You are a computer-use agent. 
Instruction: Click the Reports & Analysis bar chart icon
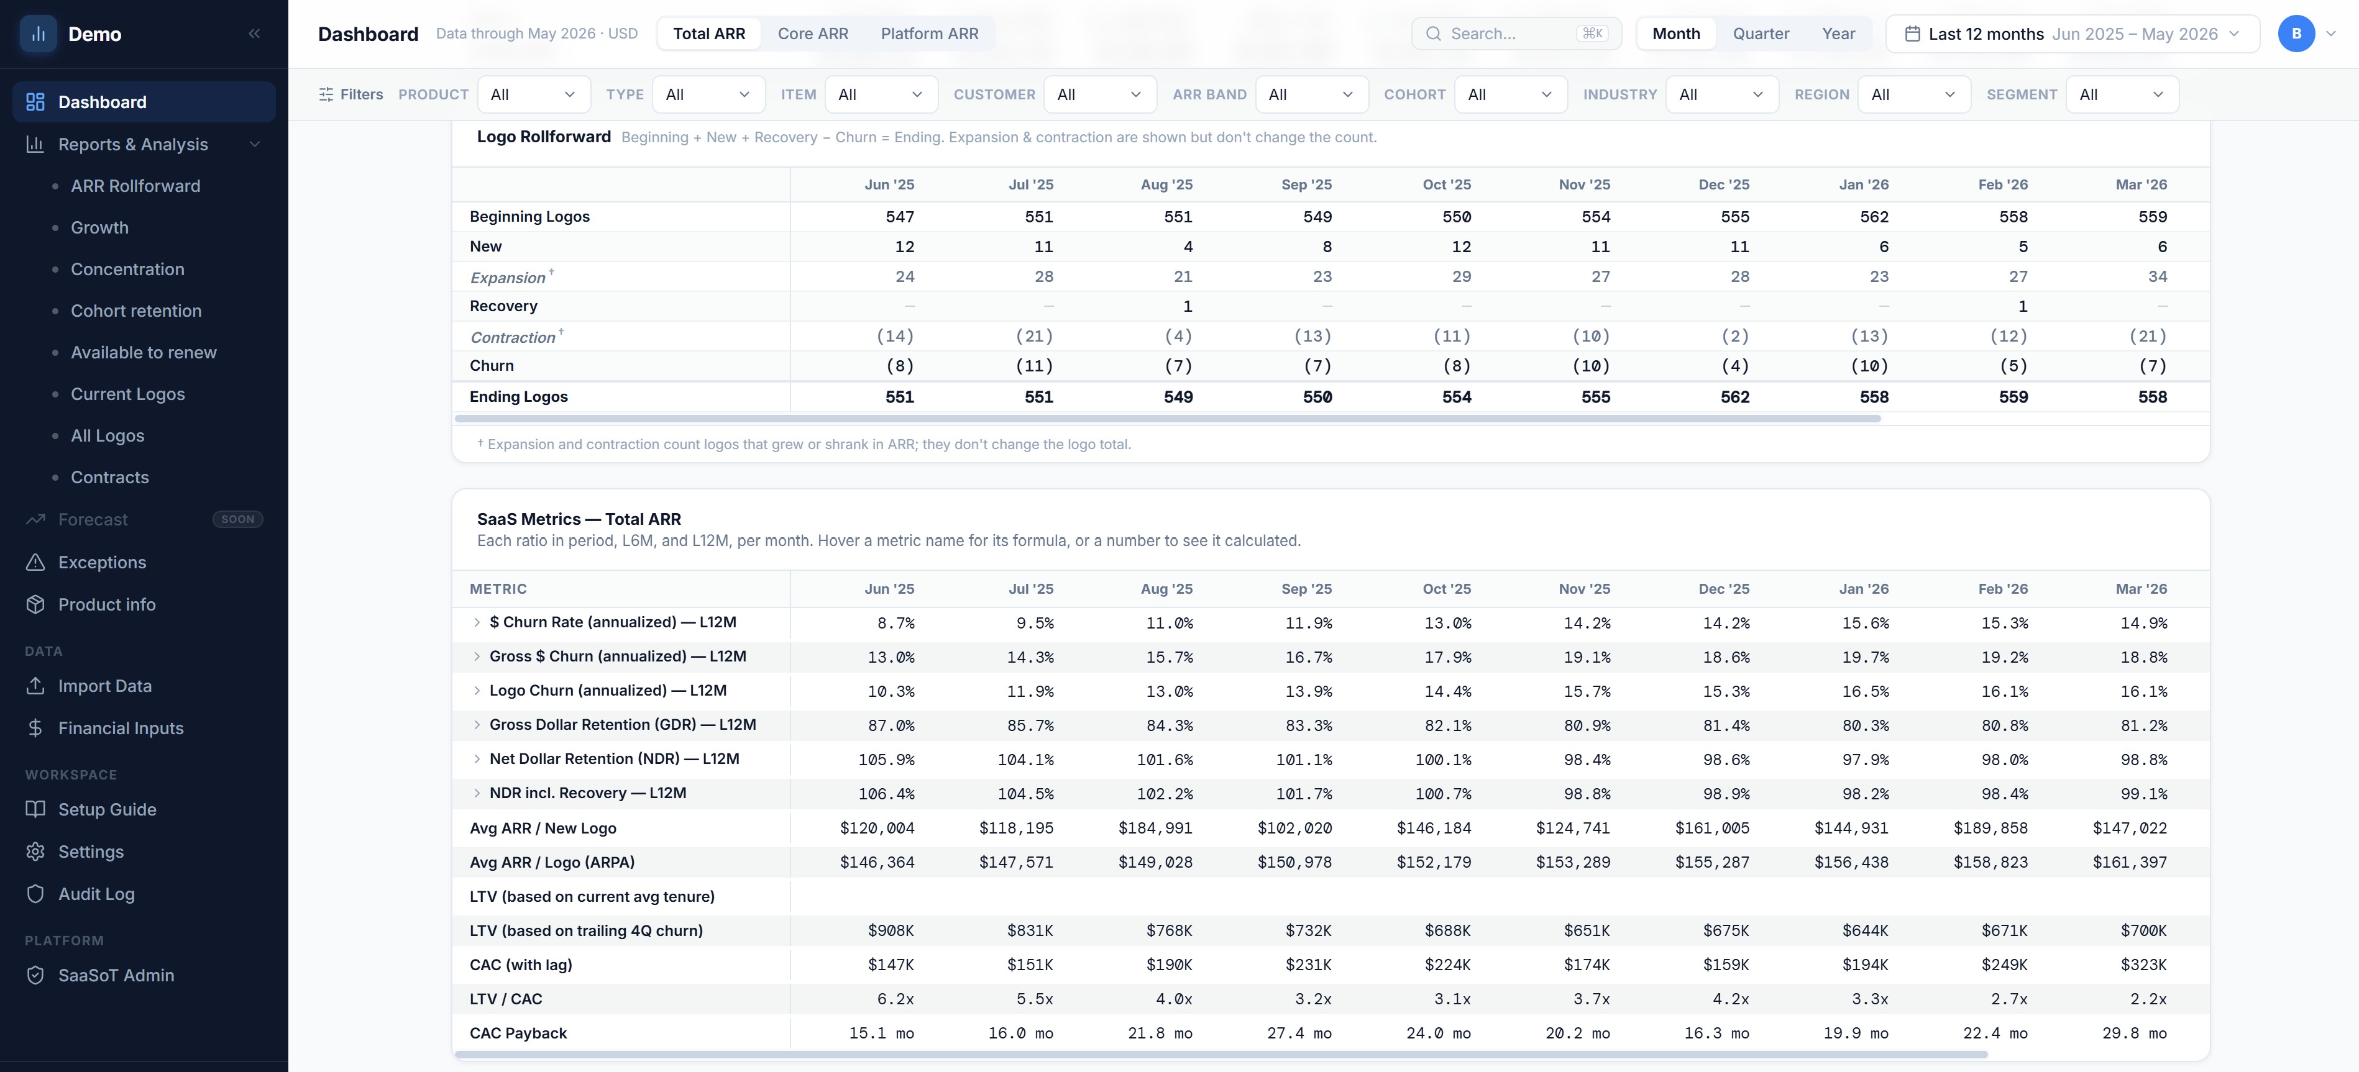tap(35, 143)
